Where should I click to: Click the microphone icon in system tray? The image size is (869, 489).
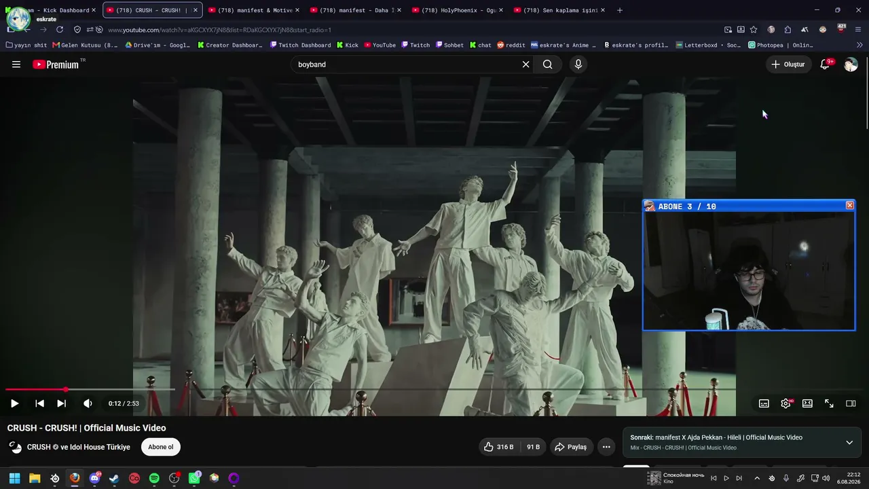pyautogui.click(x=786, y=478)
